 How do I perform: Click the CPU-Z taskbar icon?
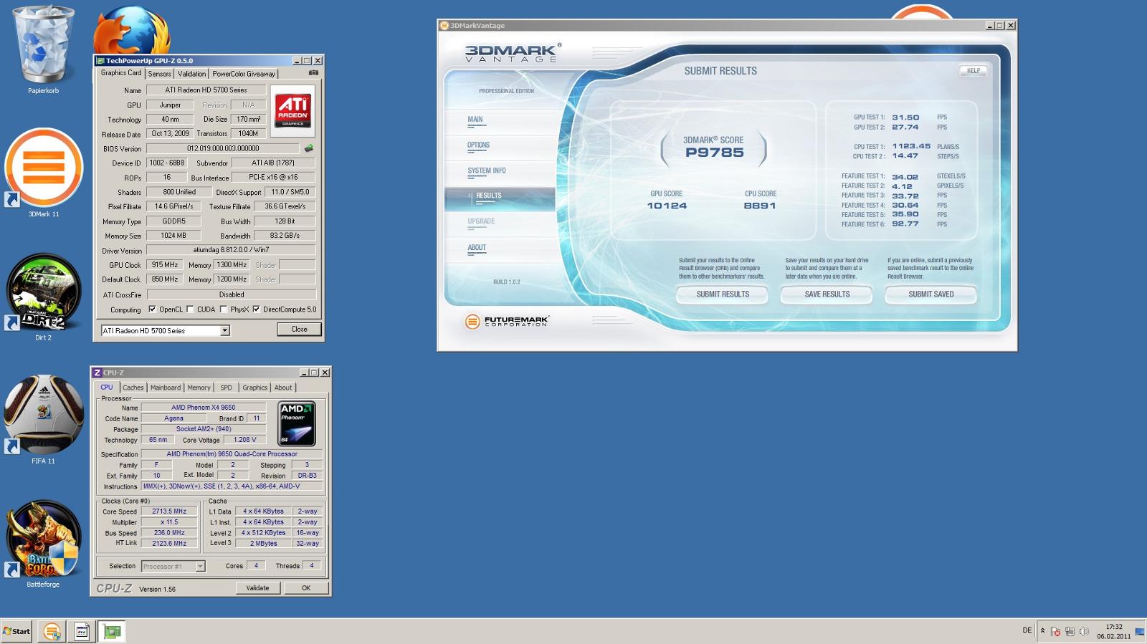click(82, 631)
